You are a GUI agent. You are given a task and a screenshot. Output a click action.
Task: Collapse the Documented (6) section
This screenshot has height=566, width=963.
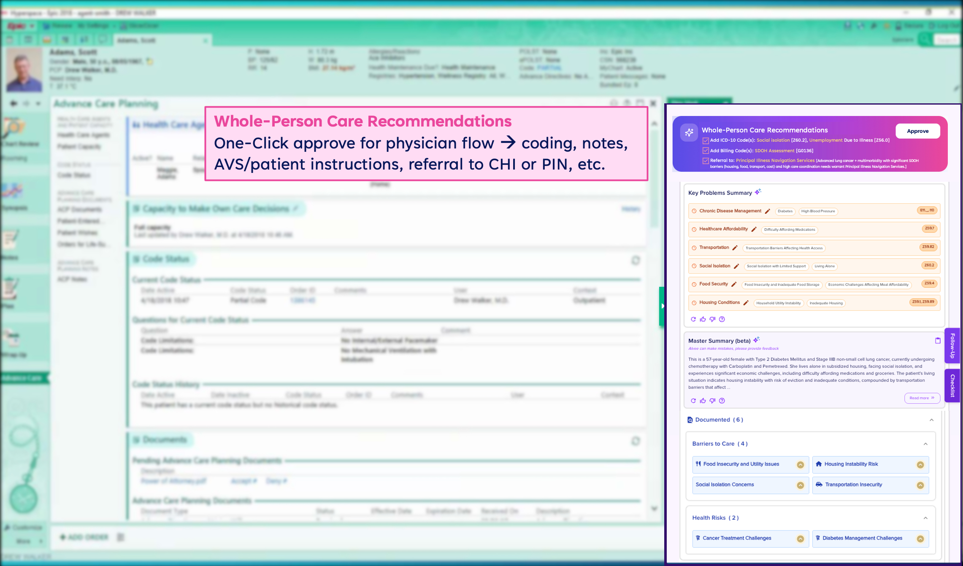click(x=931, y=420)
